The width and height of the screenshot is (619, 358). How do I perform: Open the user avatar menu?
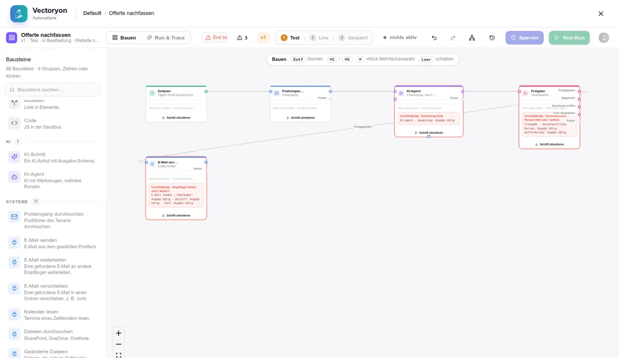click(x=604, y=38)
